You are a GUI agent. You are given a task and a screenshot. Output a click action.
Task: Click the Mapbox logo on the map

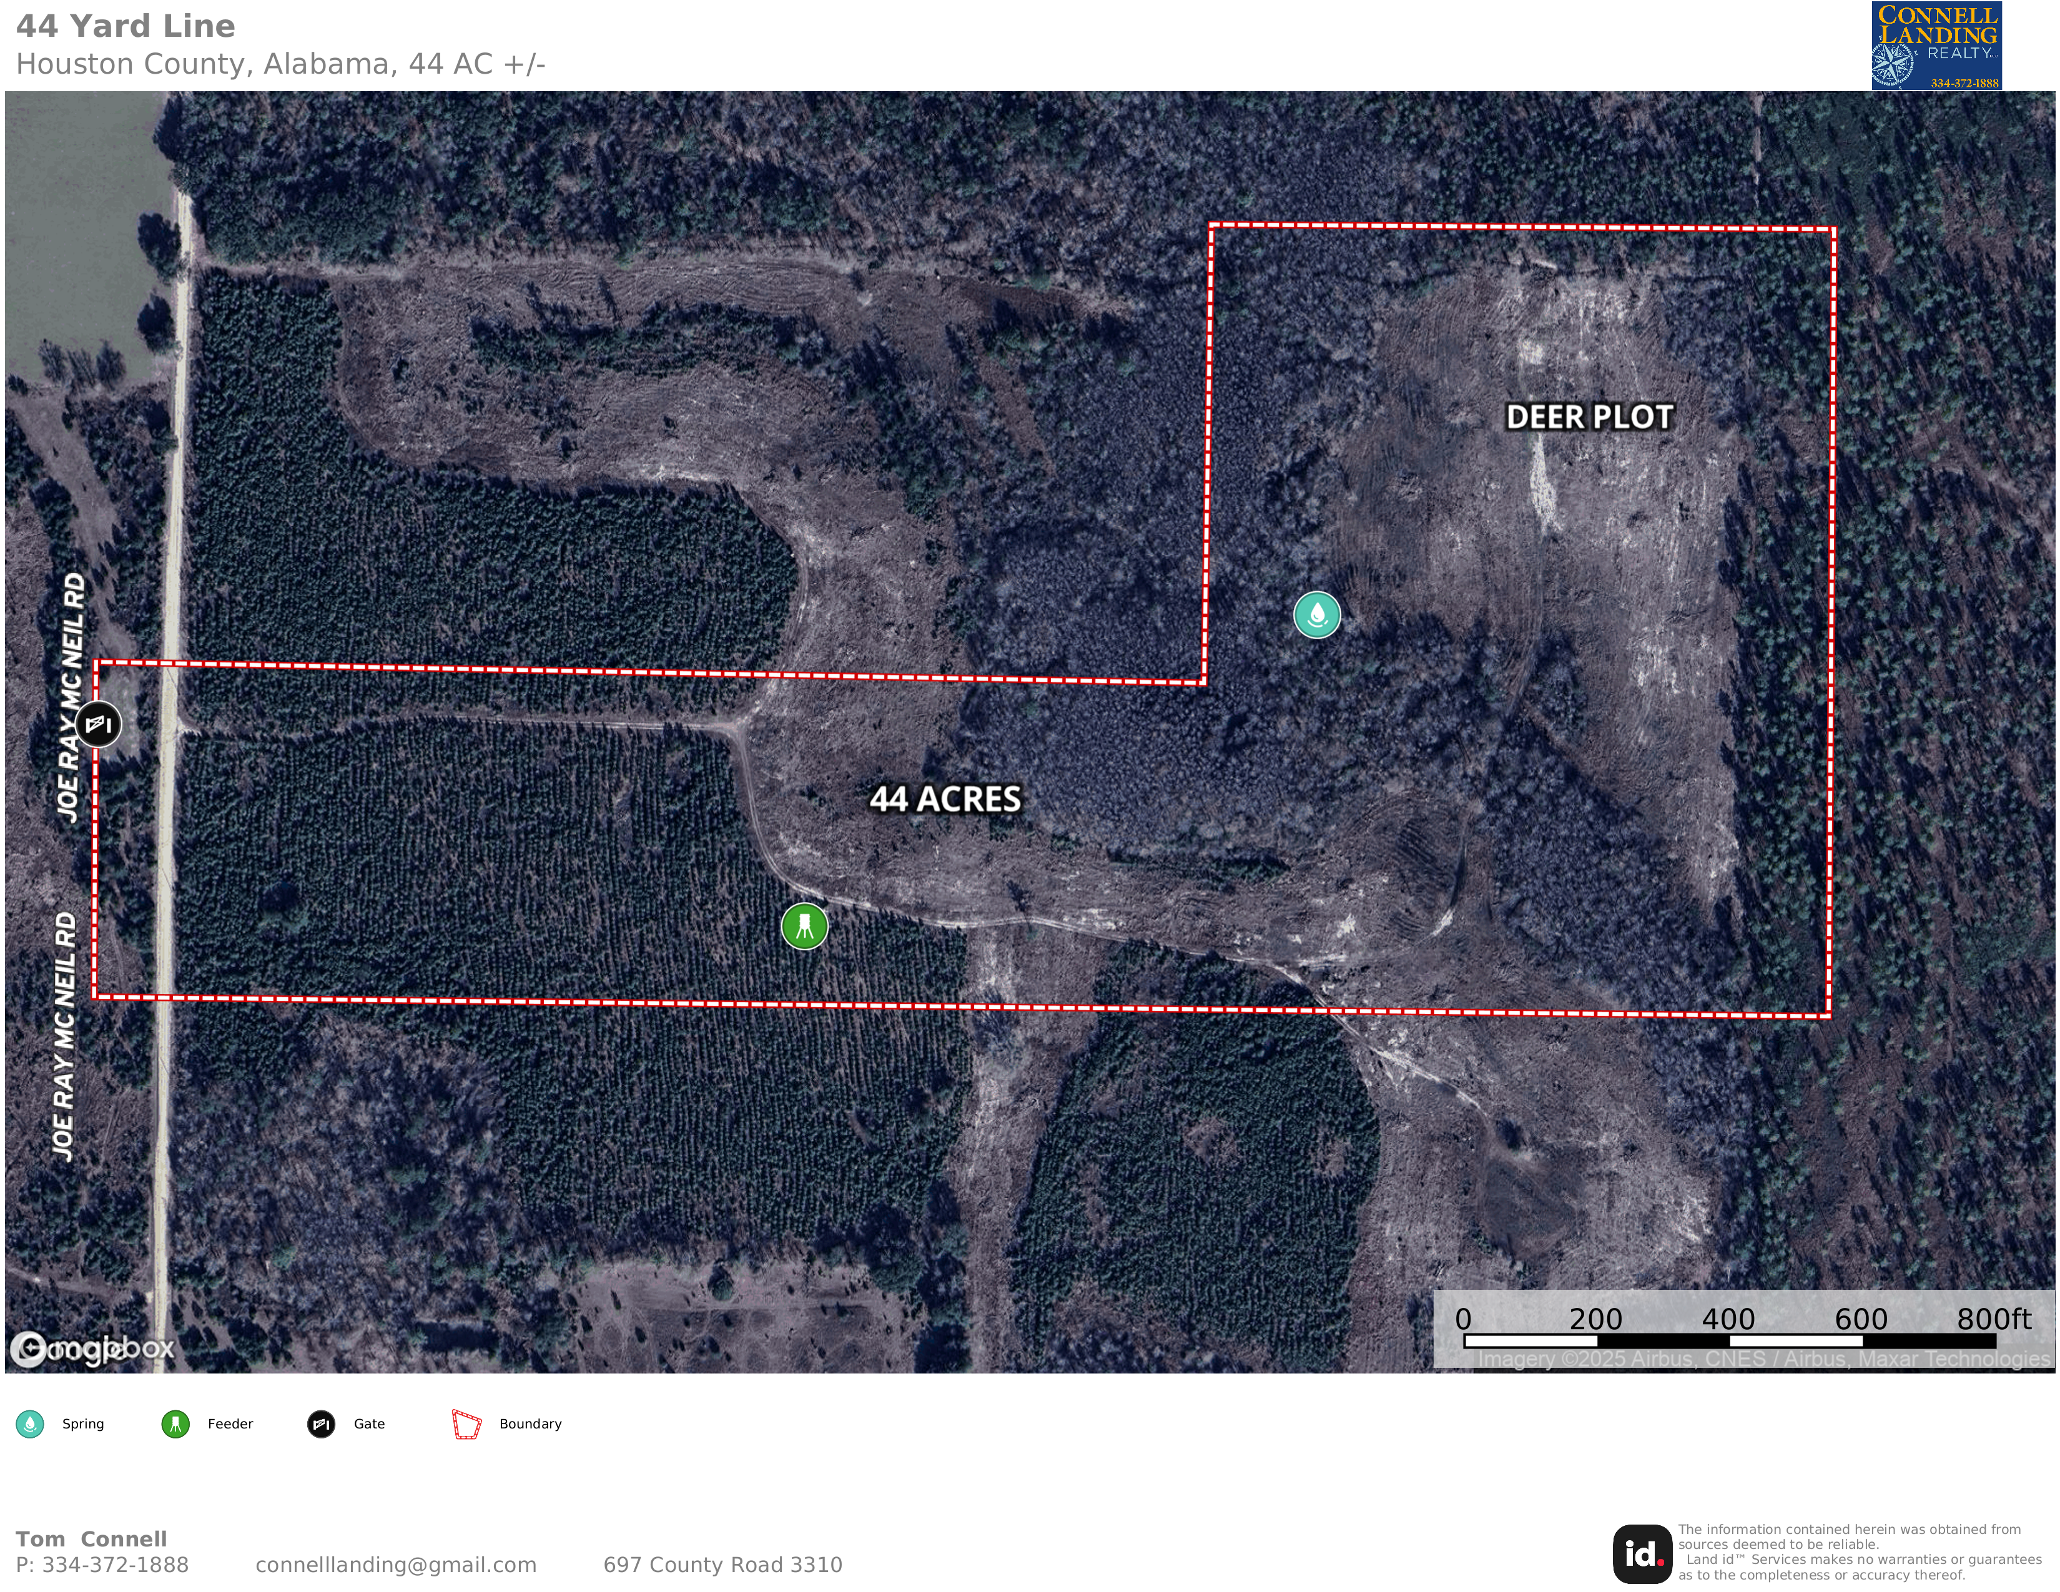pos(92,1349)
